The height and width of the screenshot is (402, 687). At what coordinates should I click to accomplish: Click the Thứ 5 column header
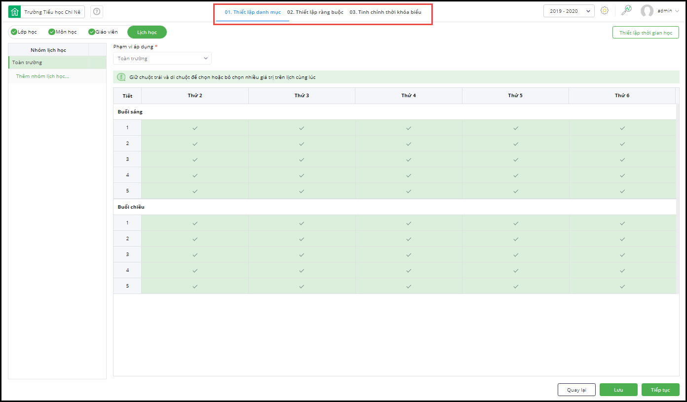click(516, 96)
